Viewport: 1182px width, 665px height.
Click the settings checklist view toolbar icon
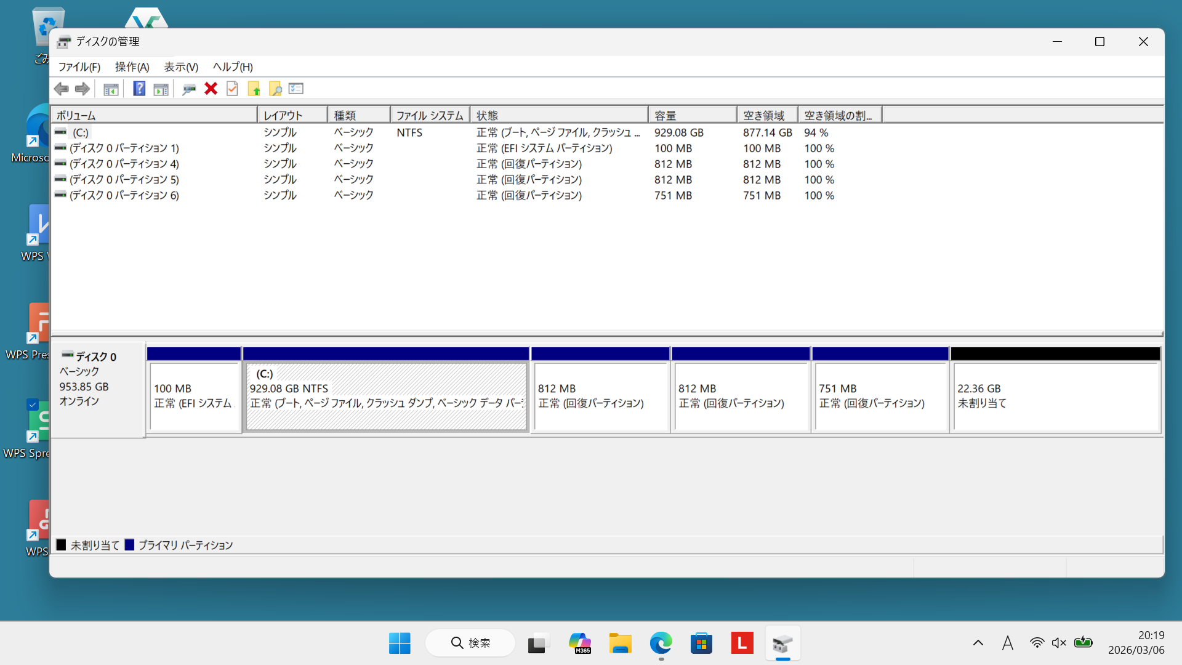click(x=296, y=89)
